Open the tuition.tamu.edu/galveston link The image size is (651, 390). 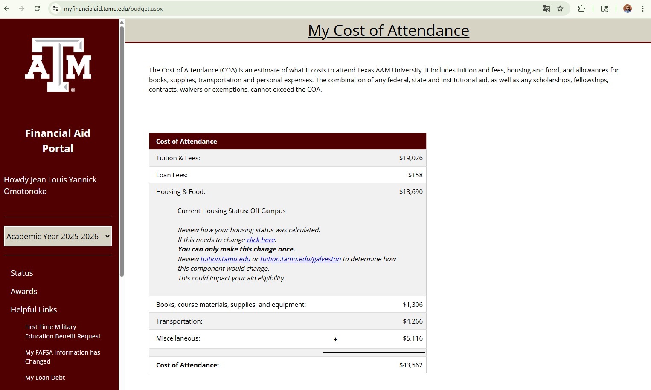click(x=300, y=259)
